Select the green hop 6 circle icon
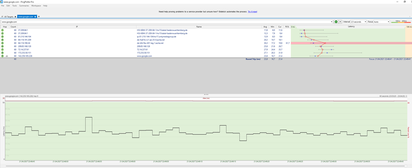 point(2,46)
